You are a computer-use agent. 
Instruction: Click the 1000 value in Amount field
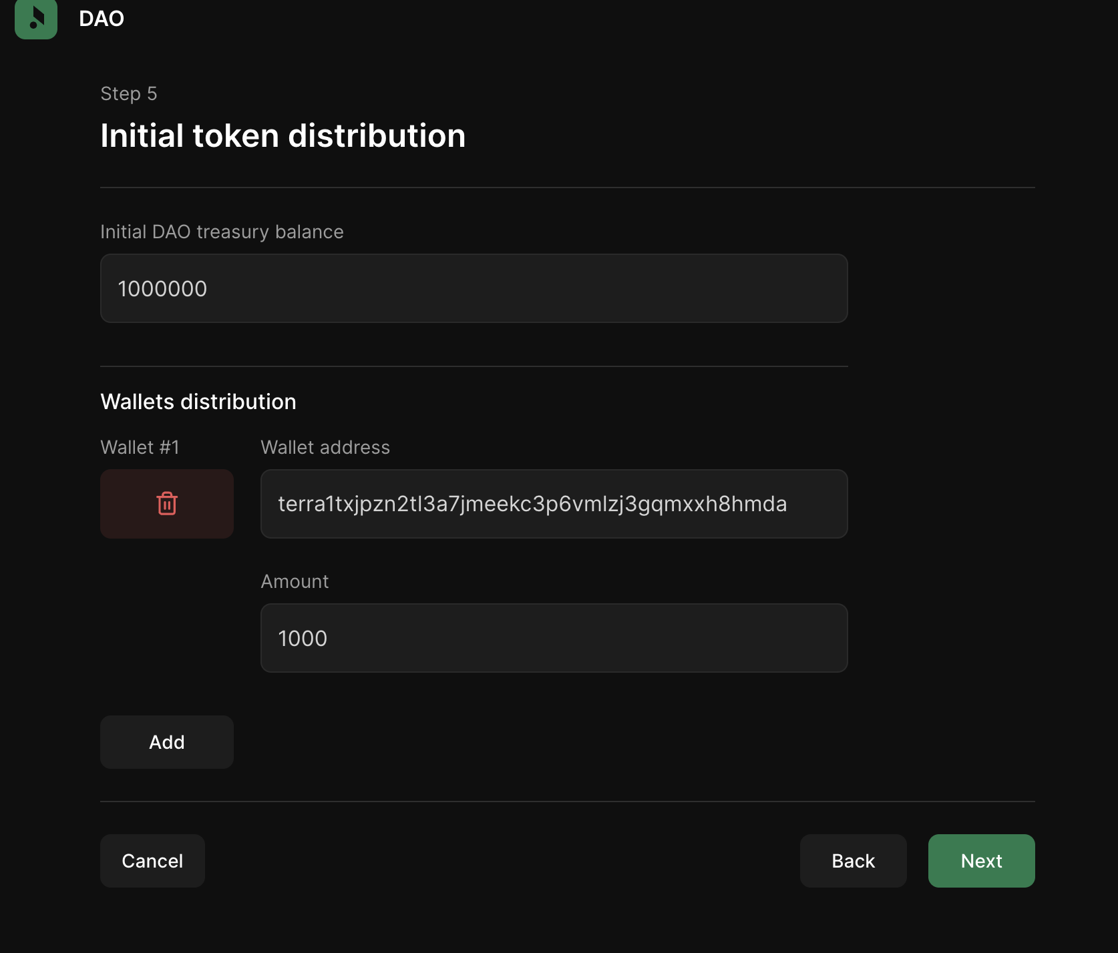(x=303, y=639)
